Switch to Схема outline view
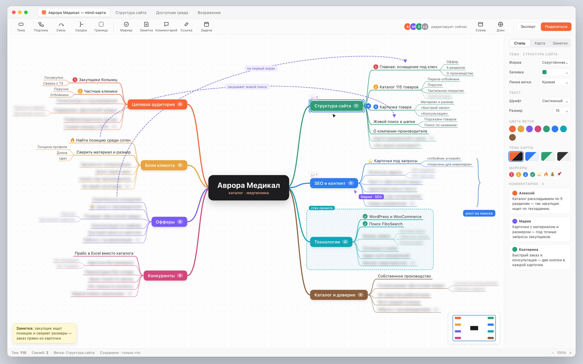This screenshot has width=583, height=364. coord(481,27)
